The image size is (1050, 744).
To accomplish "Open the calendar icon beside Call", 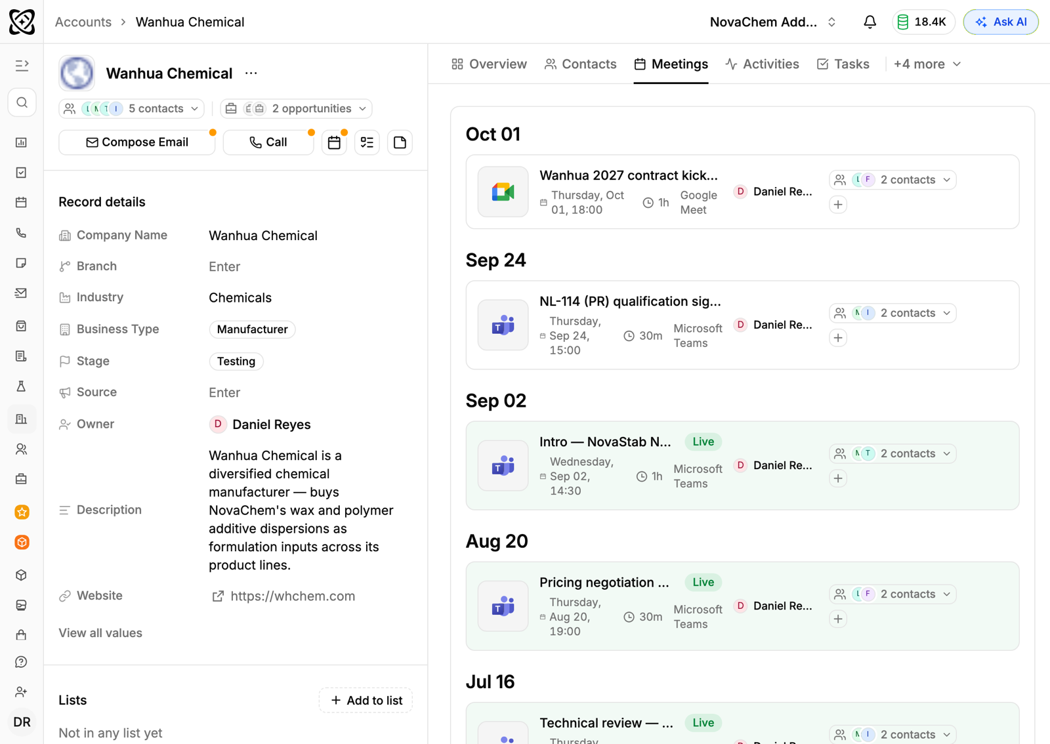I will pos(334,142).
